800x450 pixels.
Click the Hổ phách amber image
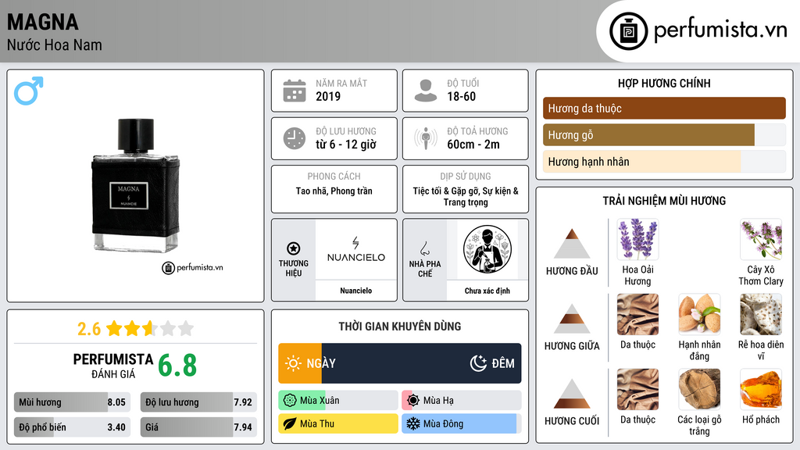click(761, 389)
